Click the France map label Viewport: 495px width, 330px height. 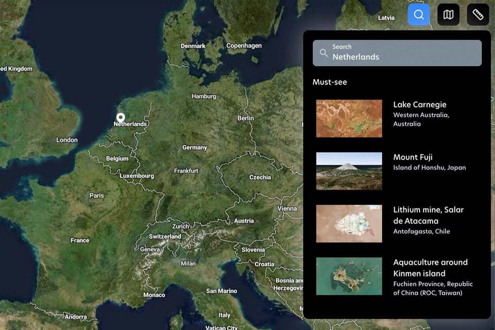(80, 240)
